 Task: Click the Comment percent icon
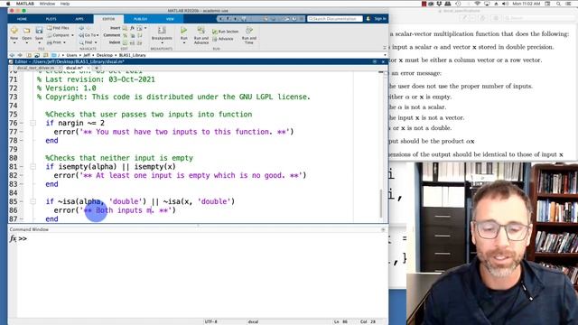pyautogui.click(x=125, y=35)
